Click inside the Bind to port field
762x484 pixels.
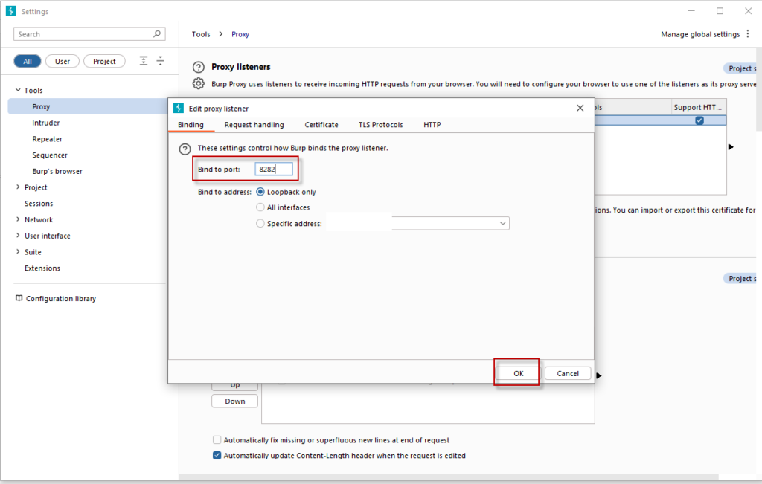(272, 169)
